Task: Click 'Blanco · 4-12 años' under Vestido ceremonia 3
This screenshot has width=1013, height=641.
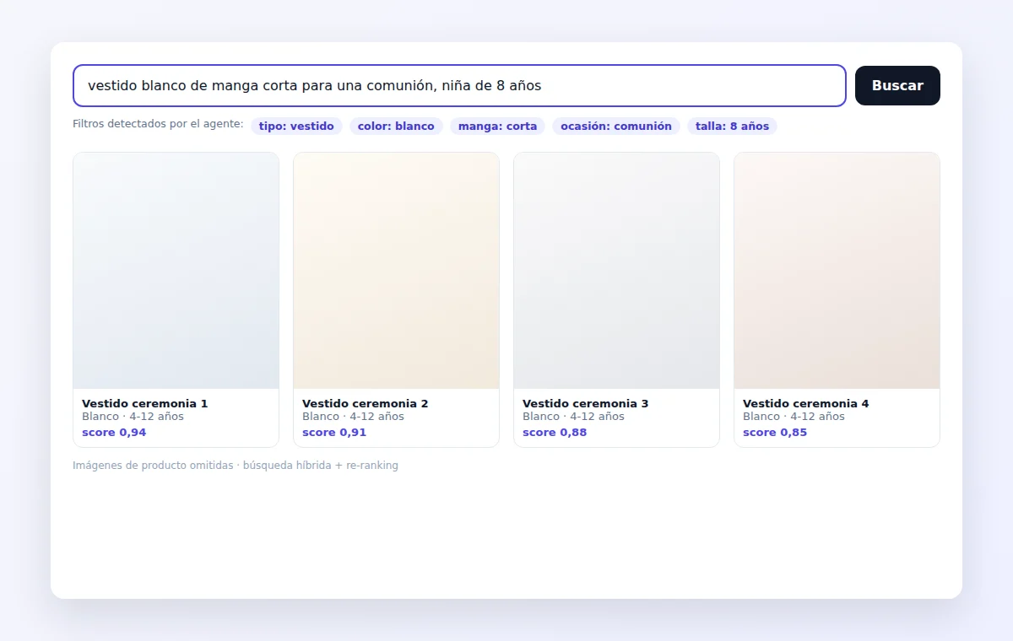Action: [573, 417]
